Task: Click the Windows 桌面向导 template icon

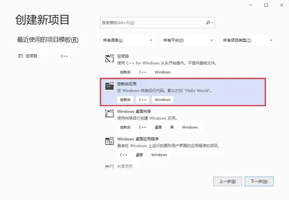Action: [109, 113]
